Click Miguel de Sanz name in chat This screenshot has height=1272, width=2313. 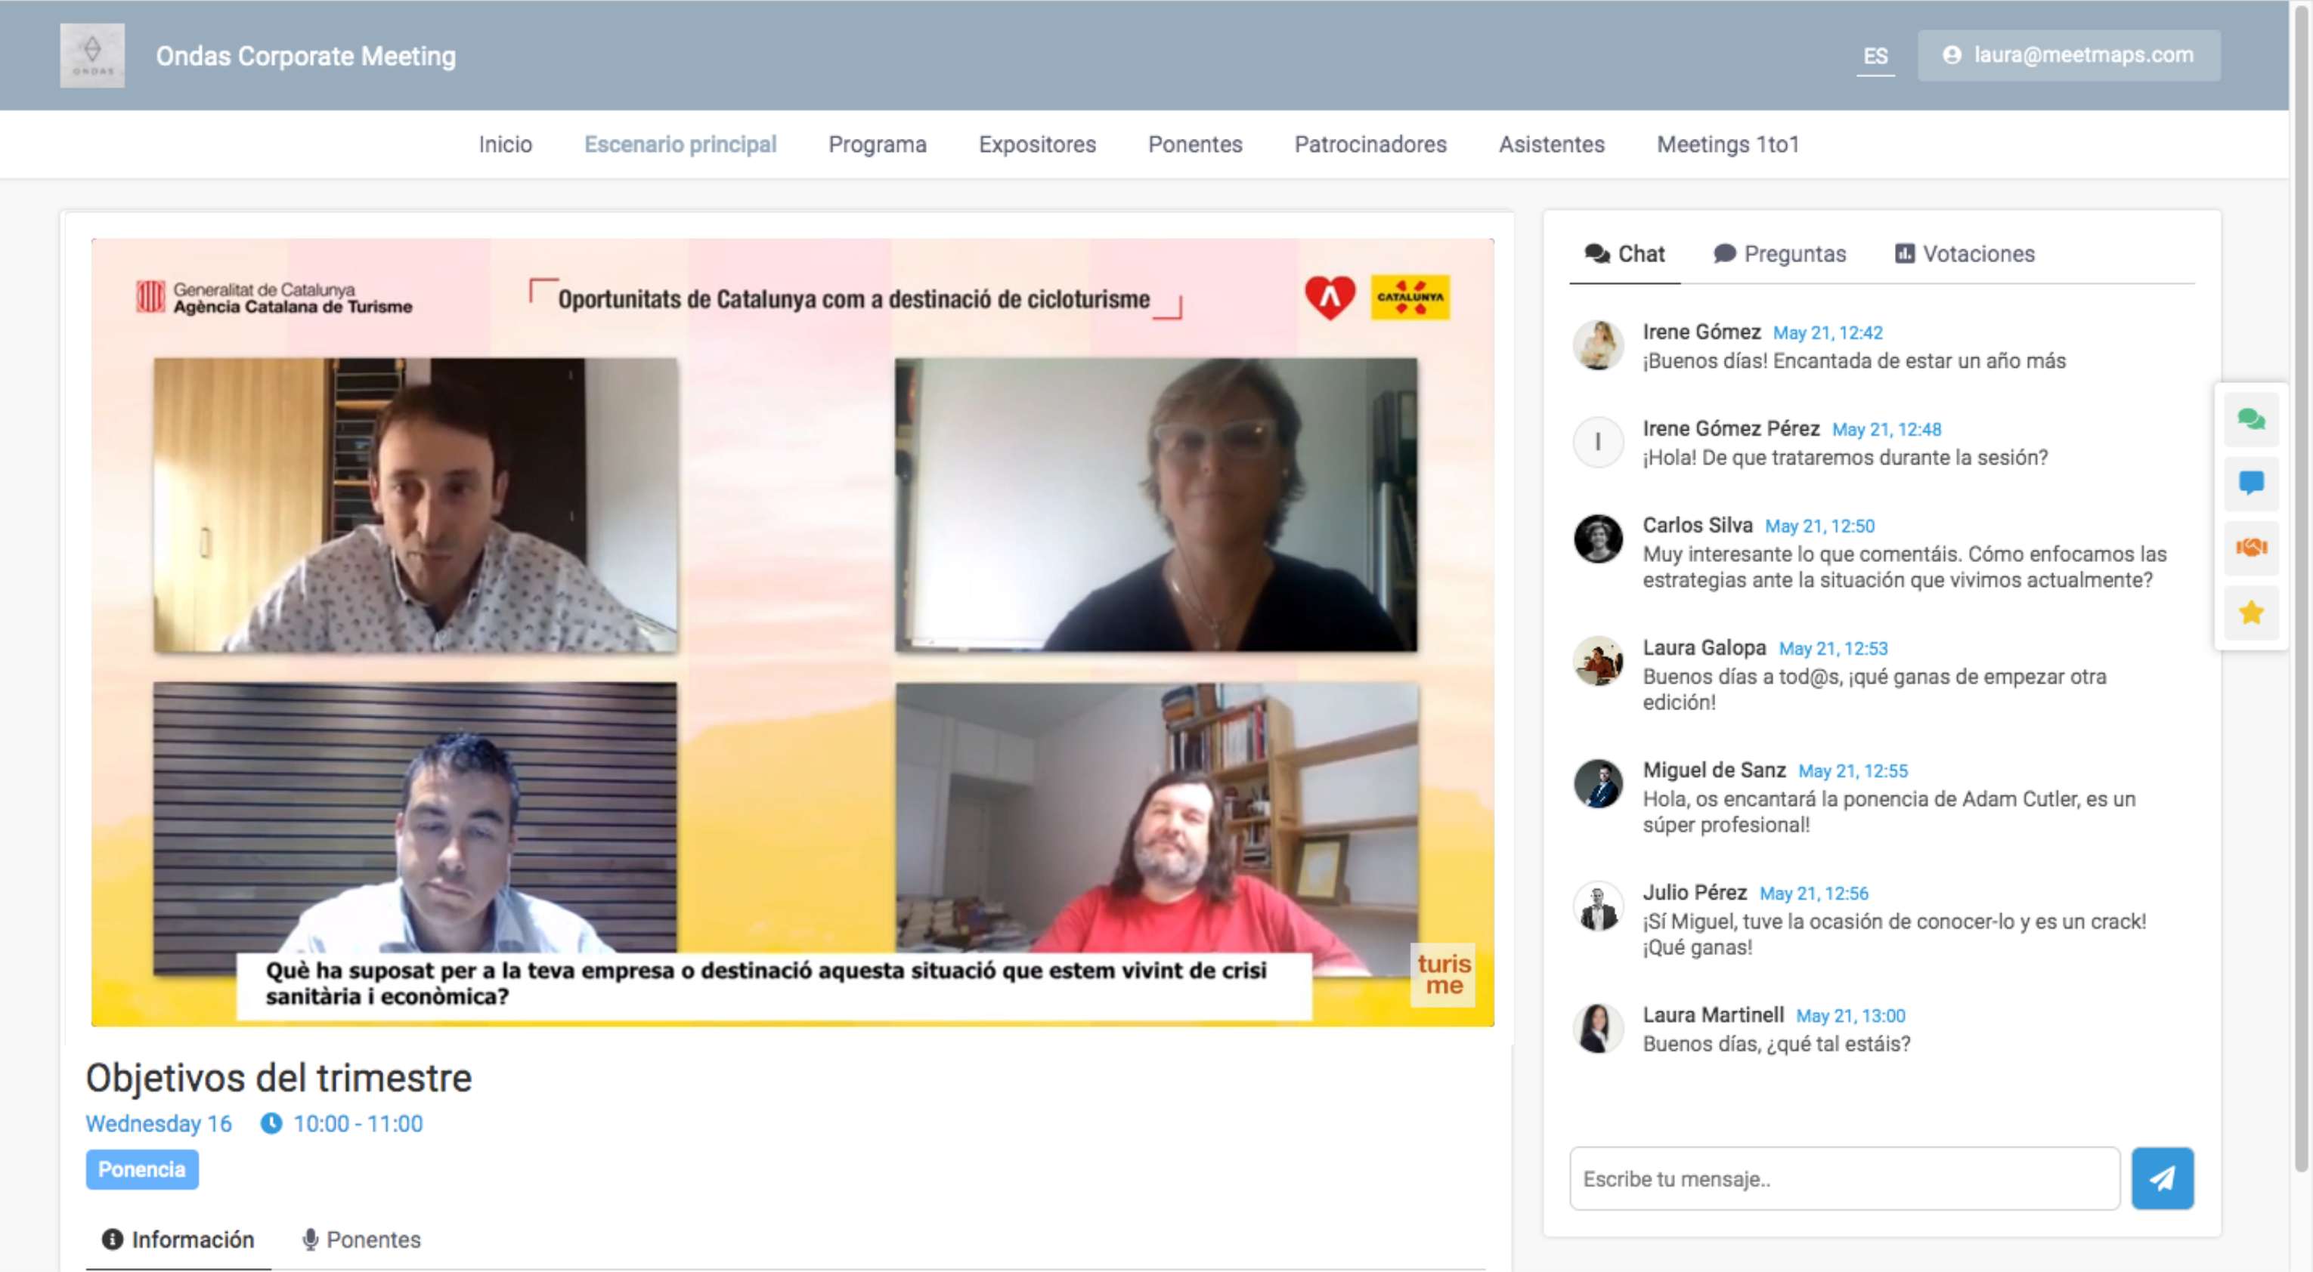coord(1713,770)
